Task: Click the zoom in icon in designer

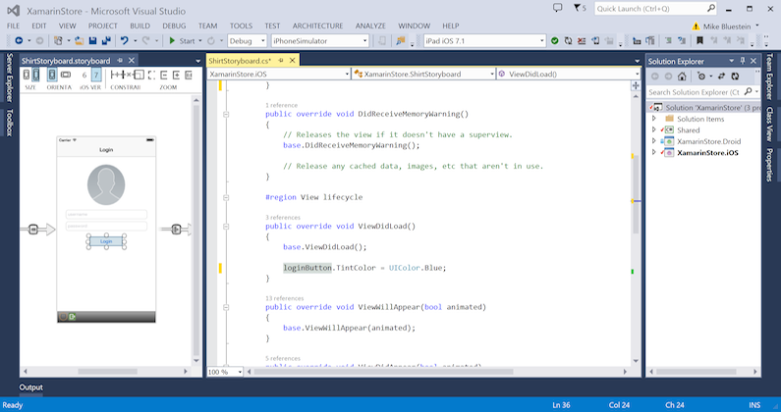Action: click(176, 75)
